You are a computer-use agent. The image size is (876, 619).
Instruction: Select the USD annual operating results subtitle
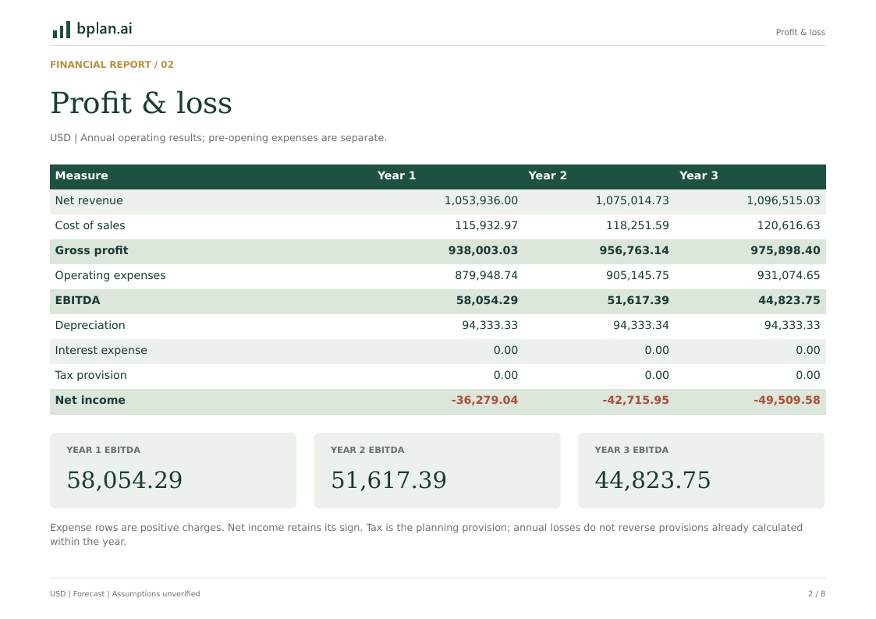[218, 138]
